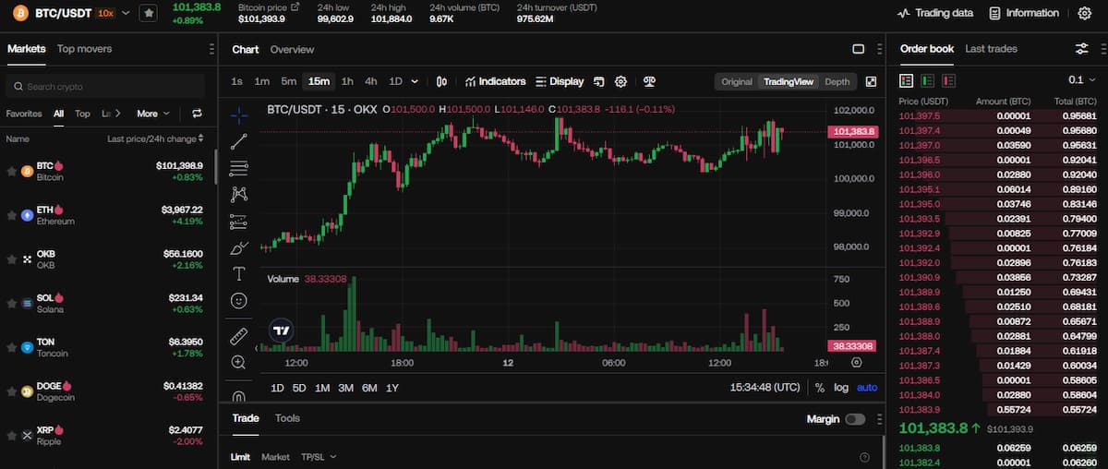Click the swap display icon in Markets
The height and width of the screenshot is (469, 1108).
(x=197, y=114)
